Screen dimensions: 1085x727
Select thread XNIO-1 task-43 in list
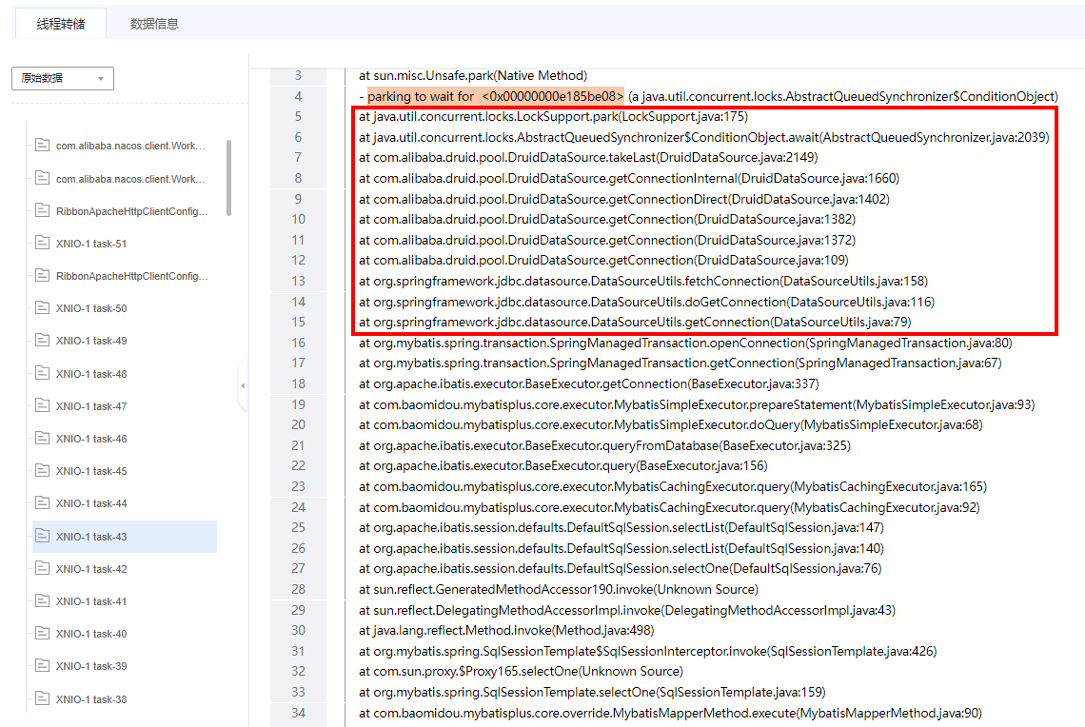click(91, 537)
